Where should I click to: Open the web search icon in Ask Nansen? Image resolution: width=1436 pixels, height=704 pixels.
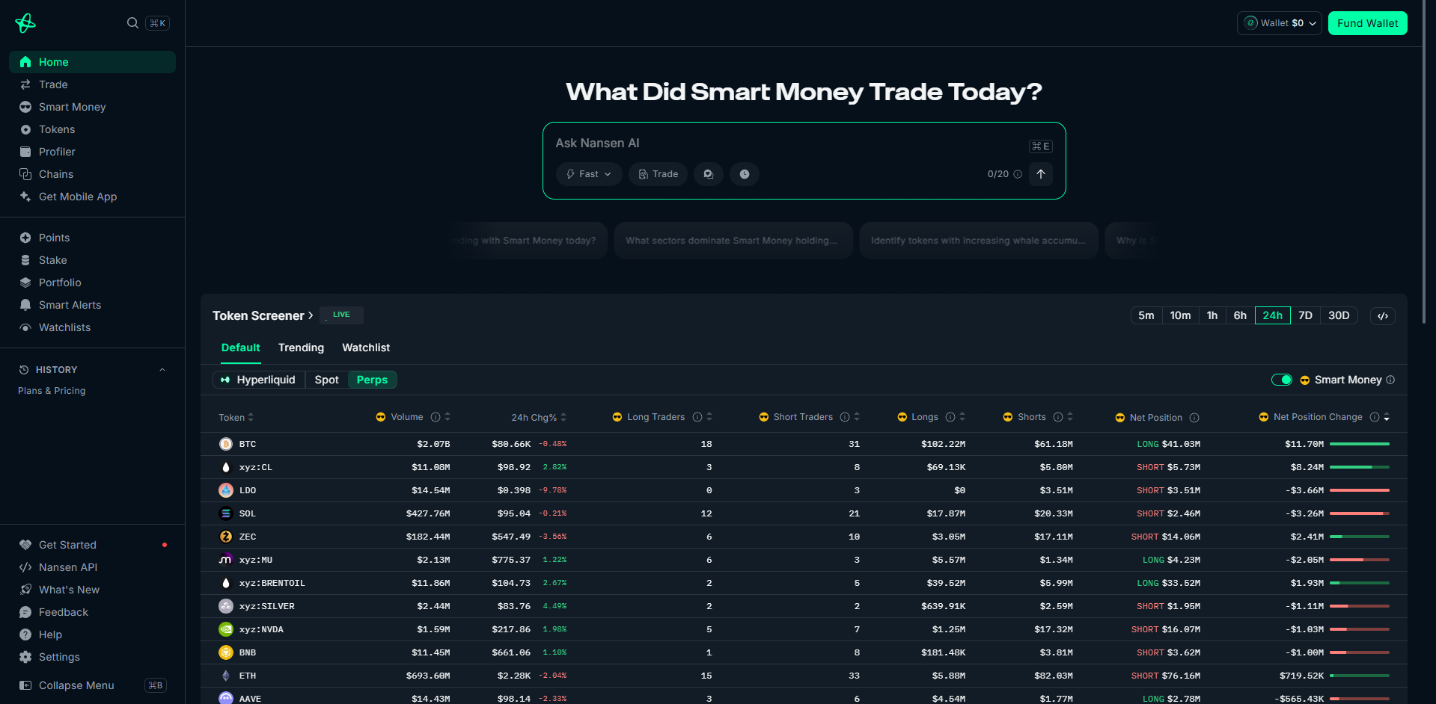[x=708, y=174]
